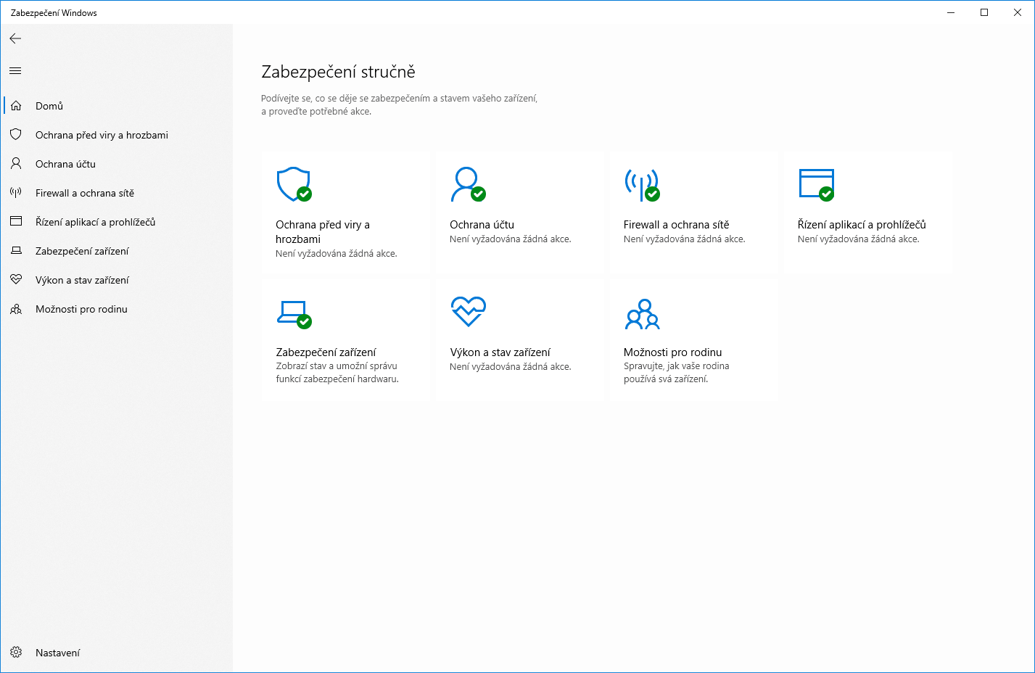
Task: Open the Řízení aplikací a prohlížečů tile title
Action: (862, 225)
